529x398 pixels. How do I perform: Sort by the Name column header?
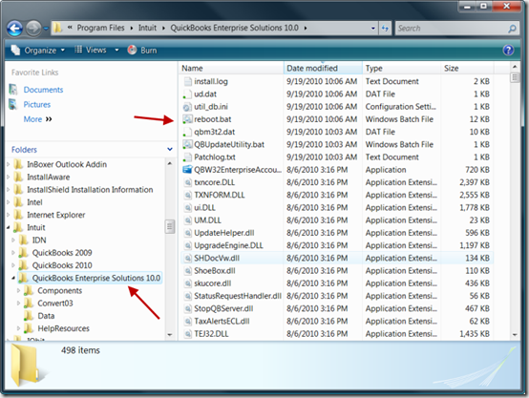tap(231, 68)
